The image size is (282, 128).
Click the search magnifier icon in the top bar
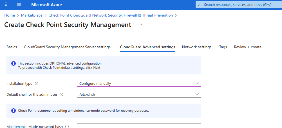click(200, 5)
